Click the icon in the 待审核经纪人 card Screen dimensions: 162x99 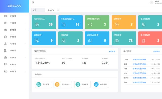pyautogui.click(x=37, y=25)
